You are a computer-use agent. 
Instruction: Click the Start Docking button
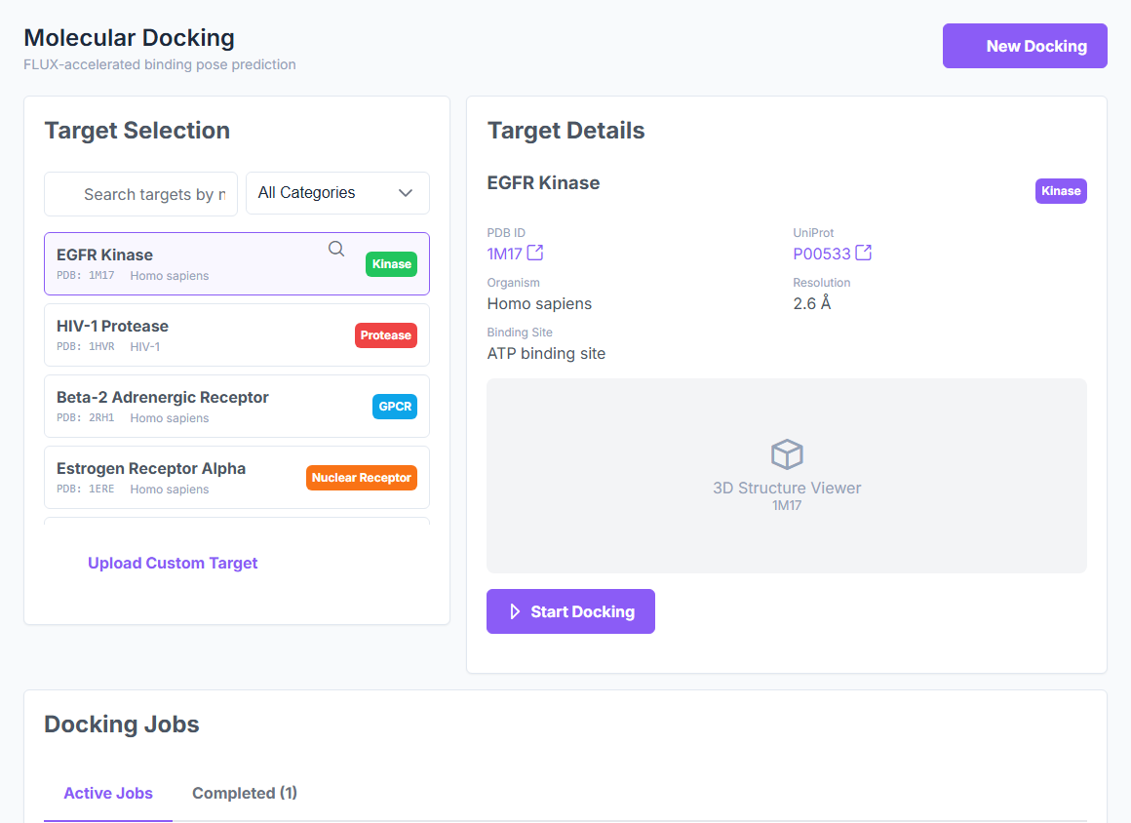point(570,611)
